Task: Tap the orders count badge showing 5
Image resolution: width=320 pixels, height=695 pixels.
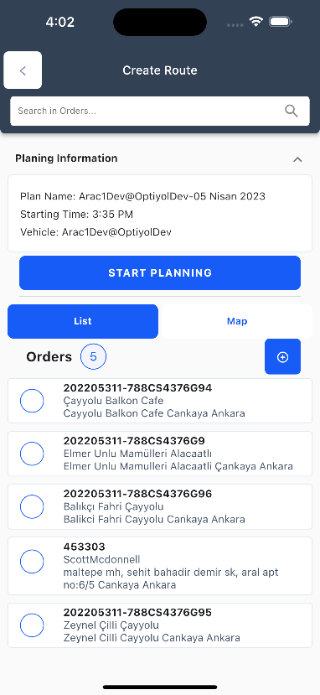Action: [93, 356]
